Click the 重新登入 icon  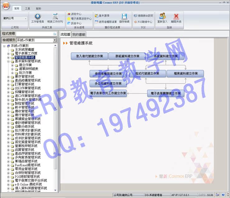(x=162, y=16)
